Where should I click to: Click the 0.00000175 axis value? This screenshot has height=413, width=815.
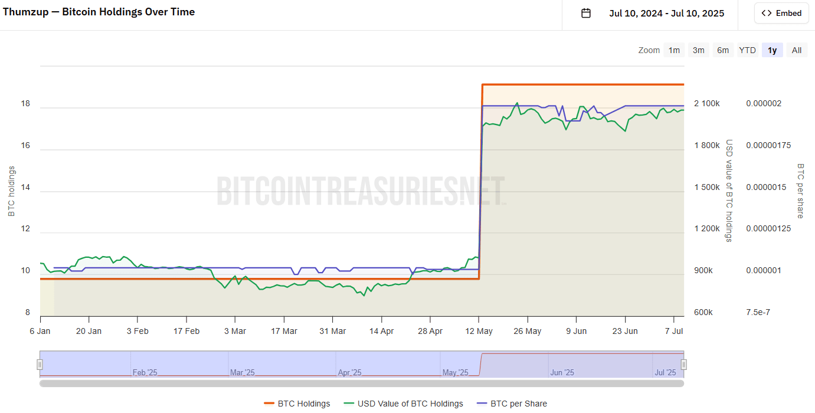pyautogui.click(x=768, y=145)
